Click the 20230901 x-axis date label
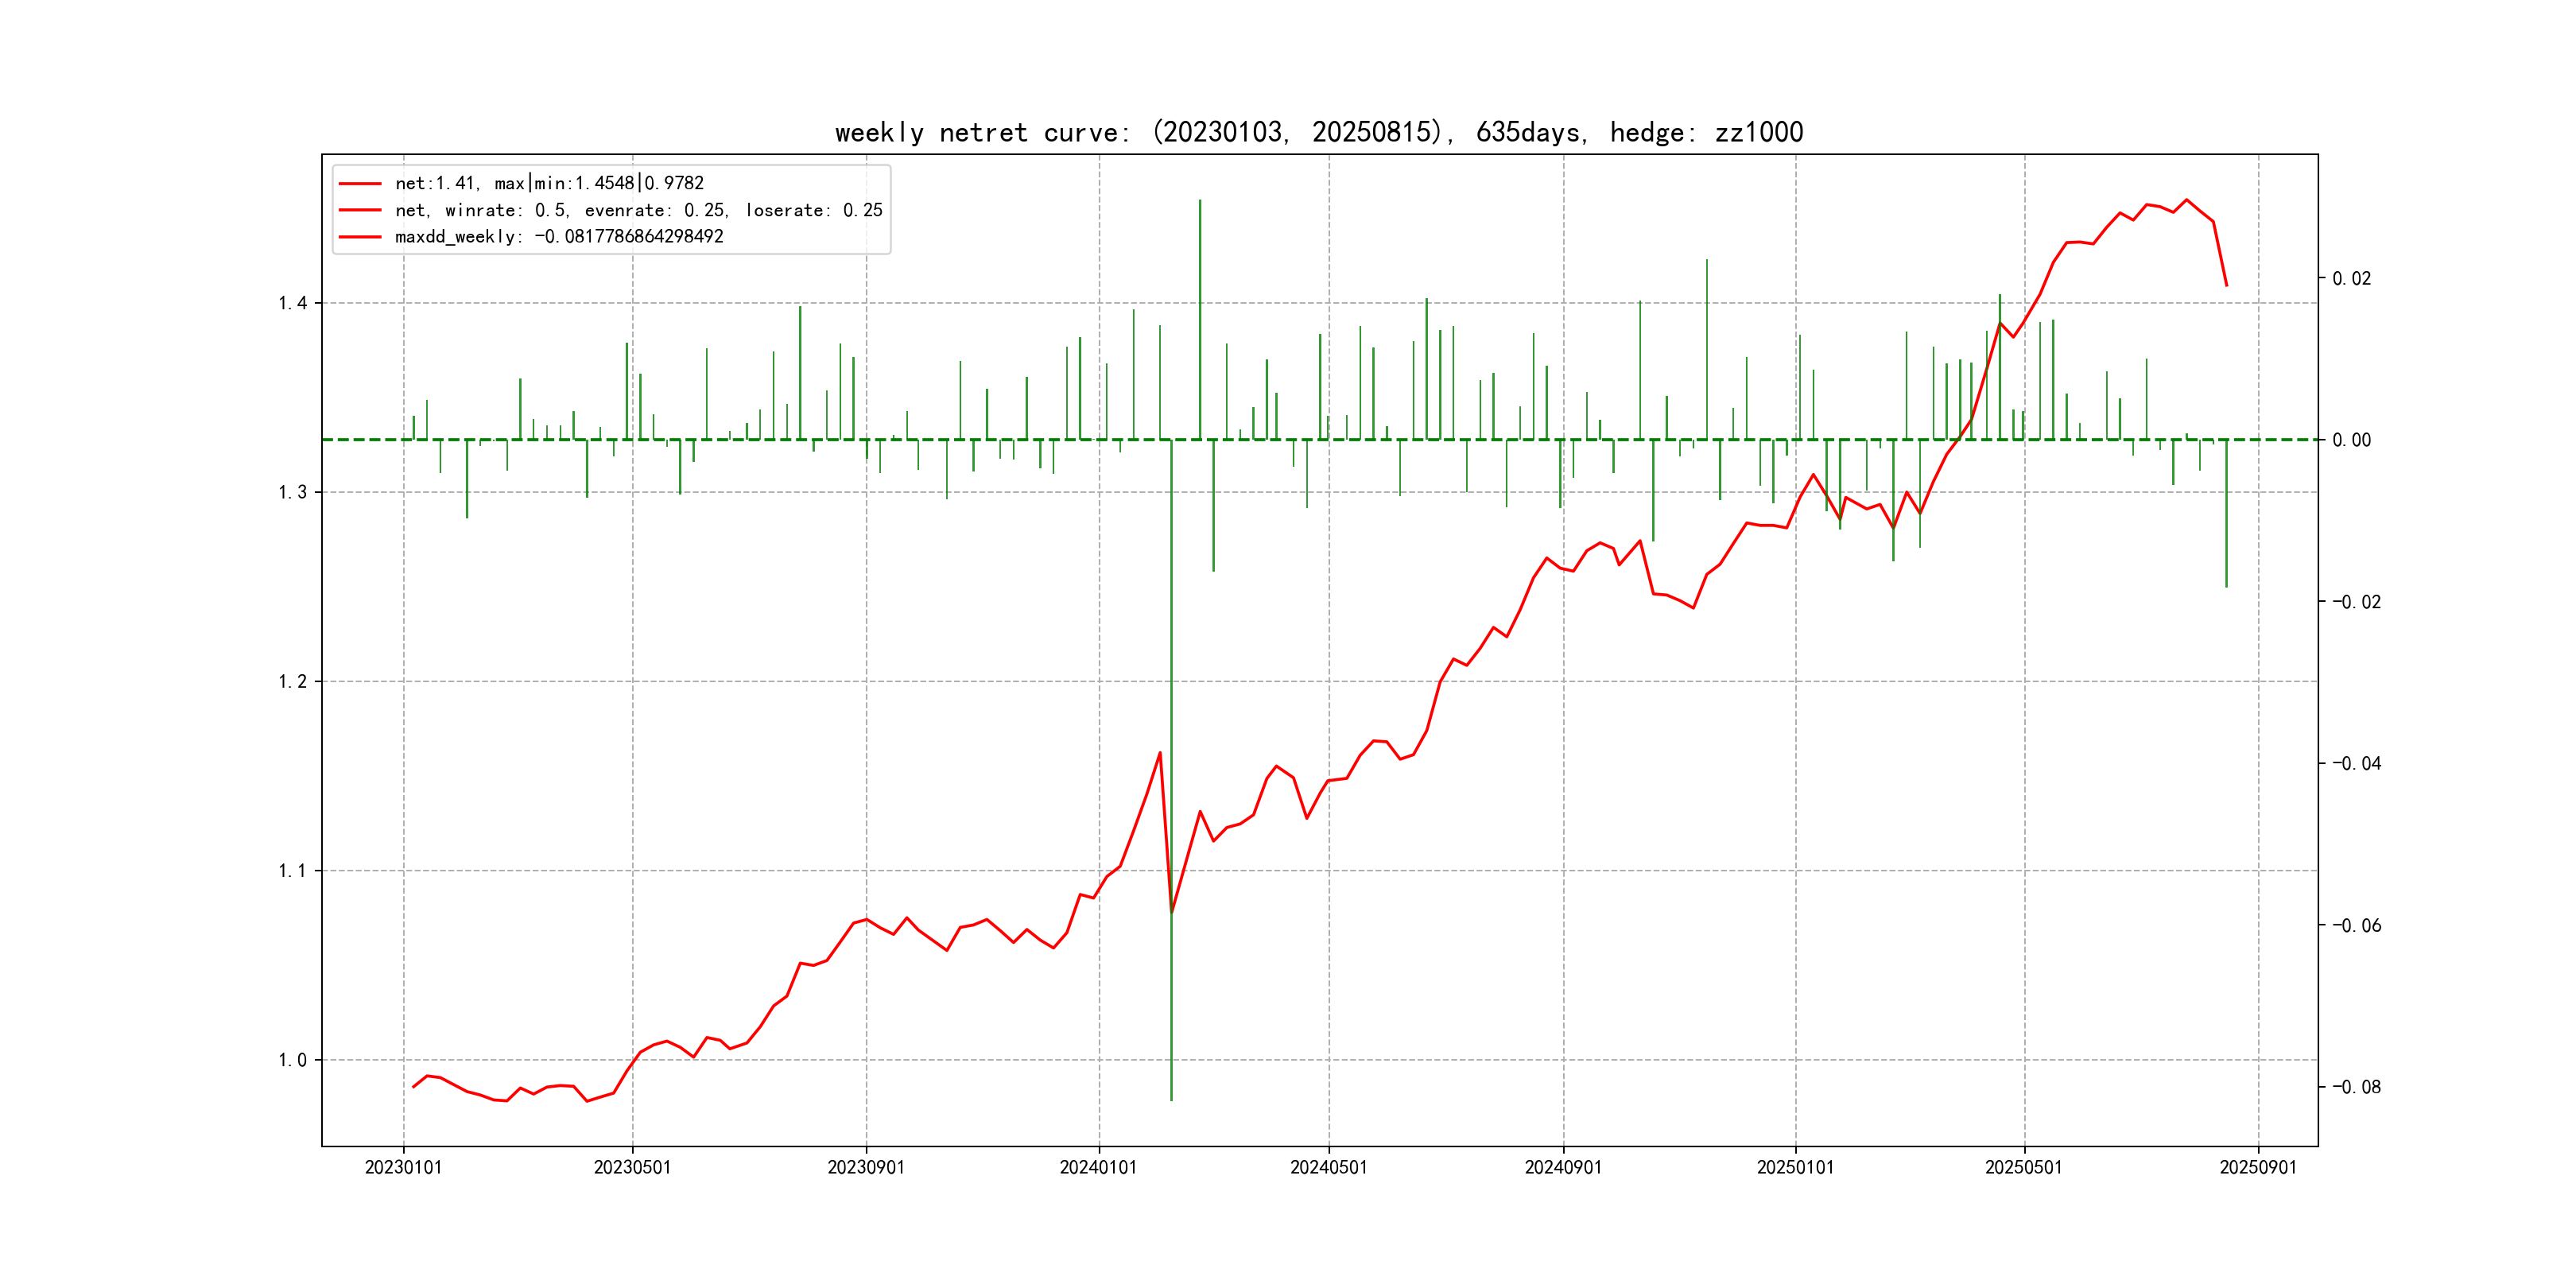Screen dimensions: 2576x1288 866,1168
